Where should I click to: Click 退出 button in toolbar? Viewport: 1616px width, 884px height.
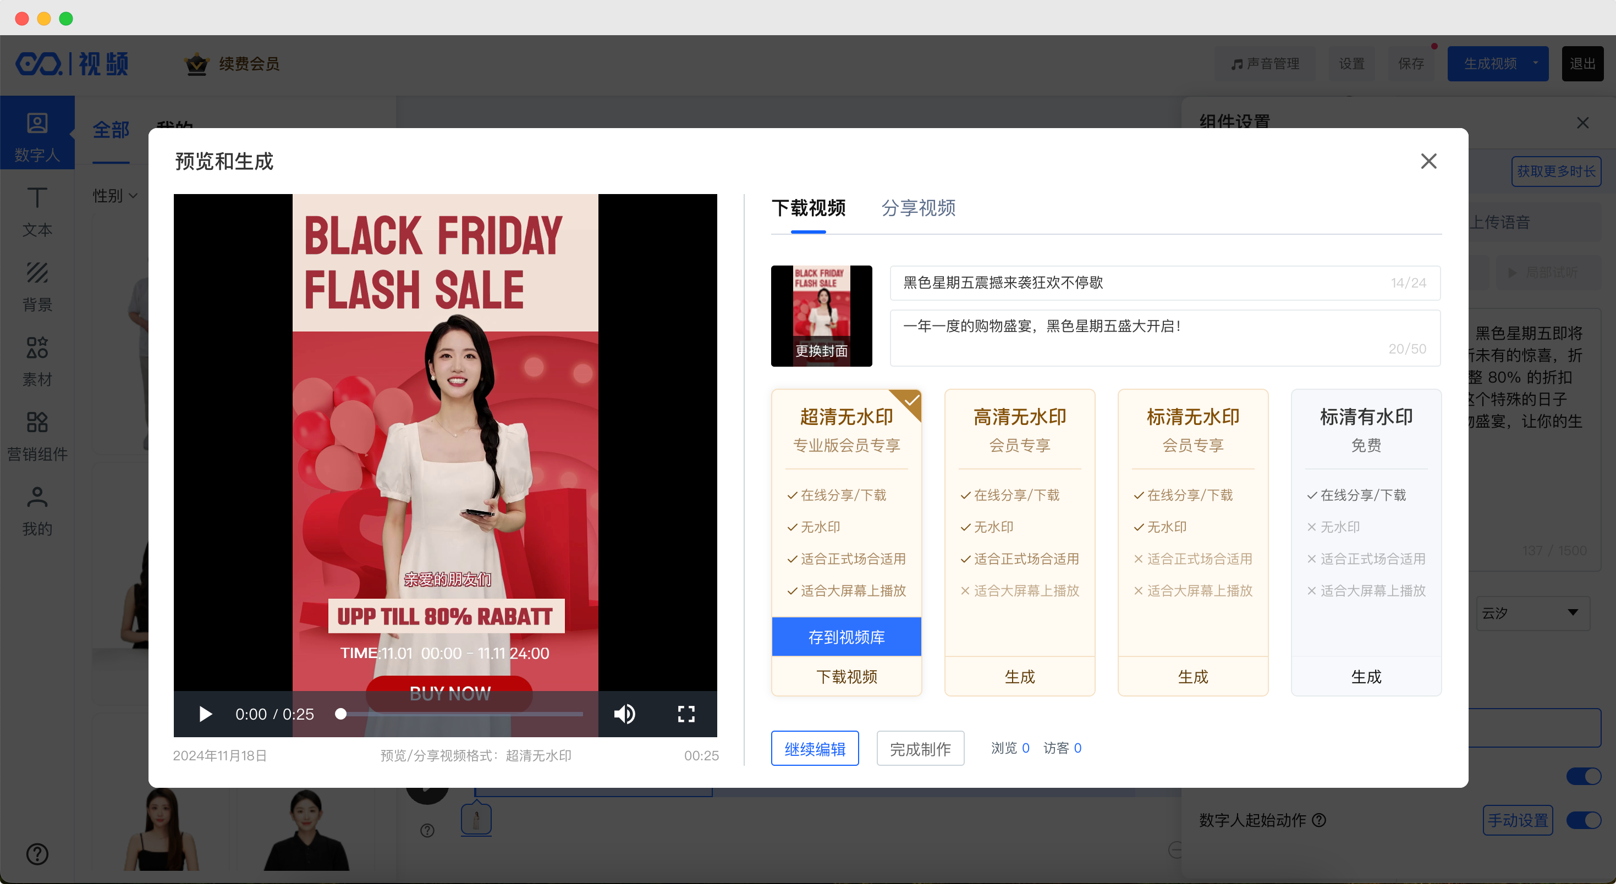[x=1582, y=63]
